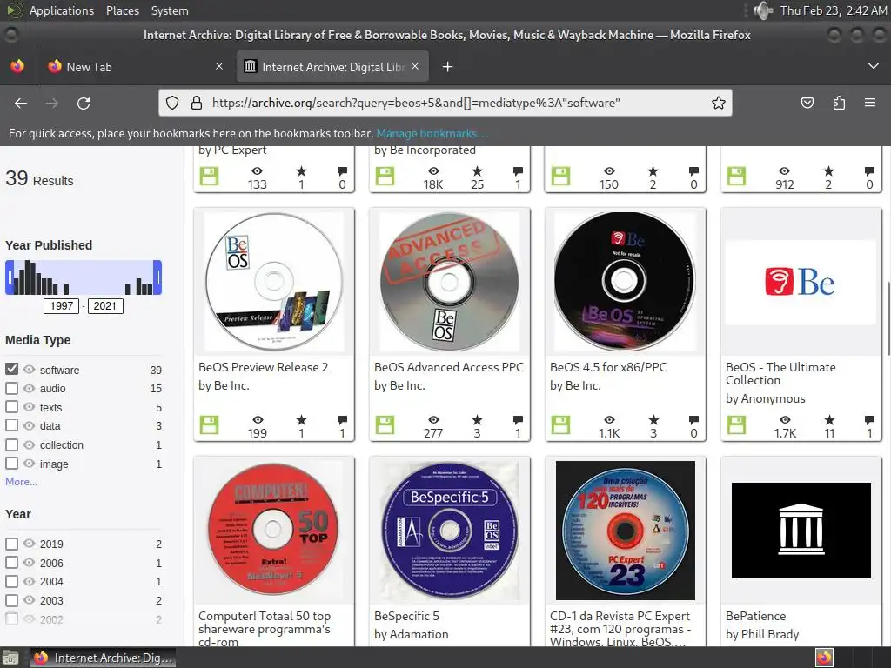
Task: Click the forward navigation arrow
Action: (52, 103)
